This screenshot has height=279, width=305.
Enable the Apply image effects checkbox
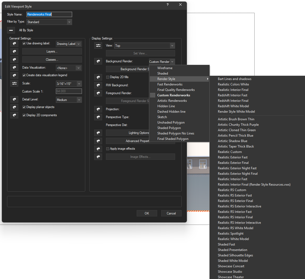(x=108, y=149)
